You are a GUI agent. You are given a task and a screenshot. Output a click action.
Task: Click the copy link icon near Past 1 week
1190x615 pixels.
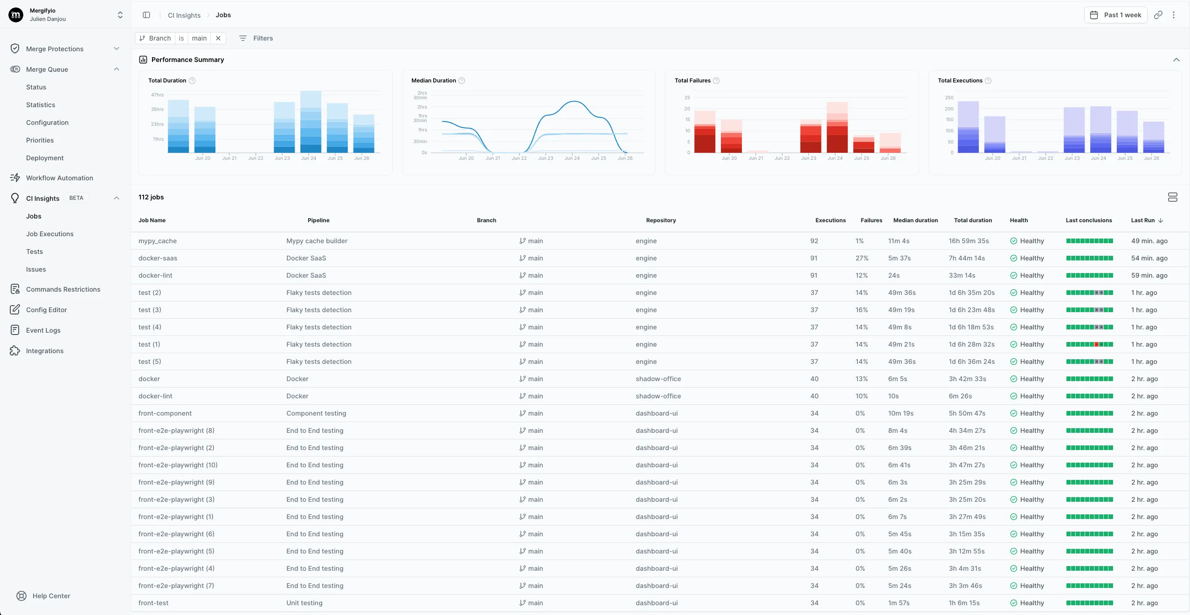coord(1158,14)
